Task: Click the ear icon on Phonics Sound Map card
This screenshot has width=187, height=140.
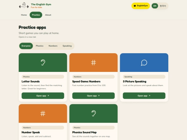Action: [93, 113]
